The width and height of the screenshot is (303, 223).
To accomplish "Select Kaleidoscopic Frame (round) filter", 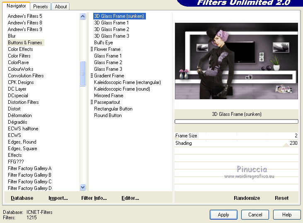I will pyautogui.click(x=122, y=89).
